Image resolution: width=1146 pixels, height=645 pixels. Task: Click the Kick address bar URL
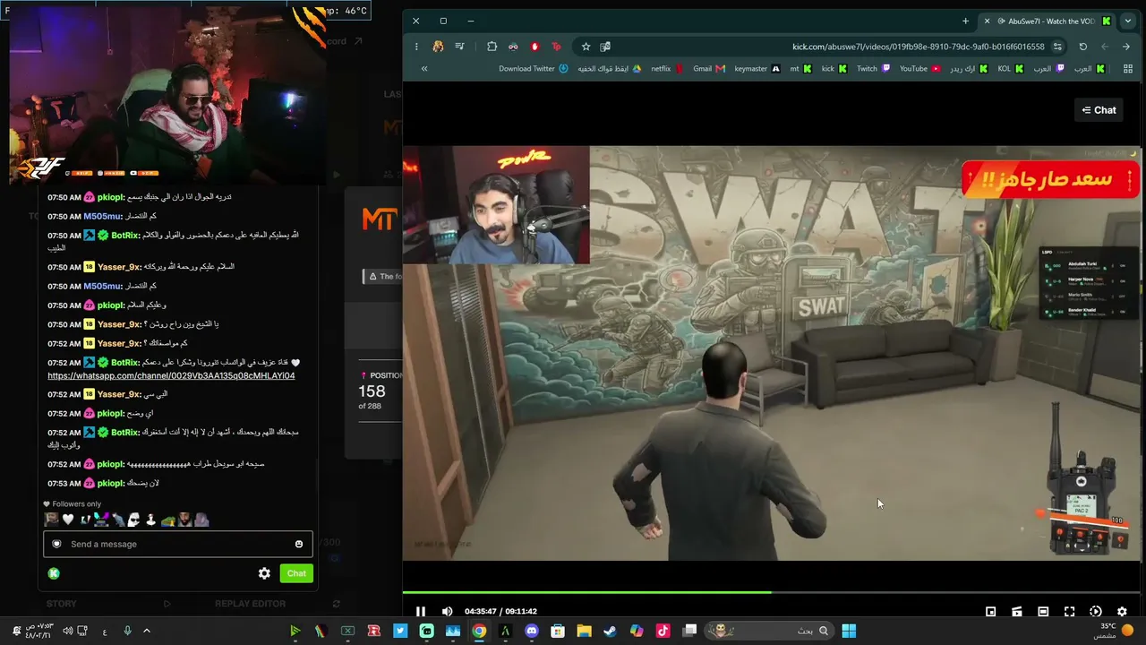pyautogui.click(x=919, y=47)
